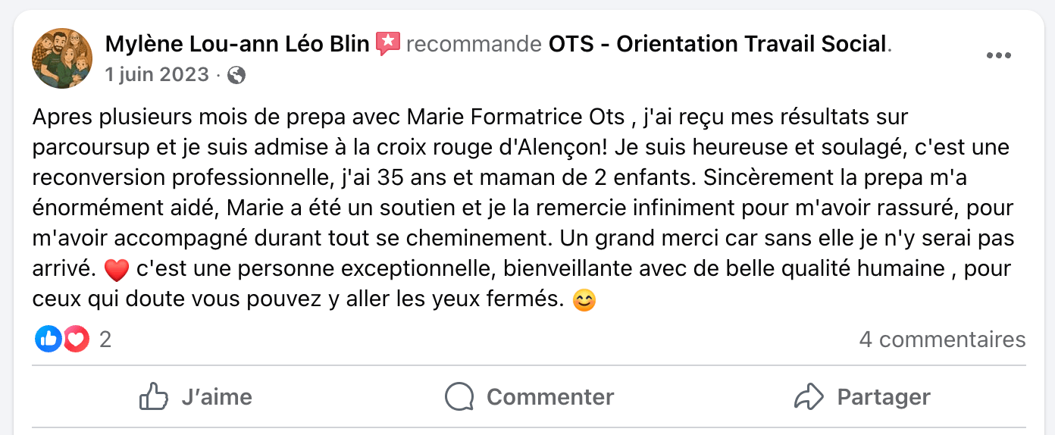Click the author's profile picture thumbnail
This screenshot has height=435, width=1055.
(62, 58)
